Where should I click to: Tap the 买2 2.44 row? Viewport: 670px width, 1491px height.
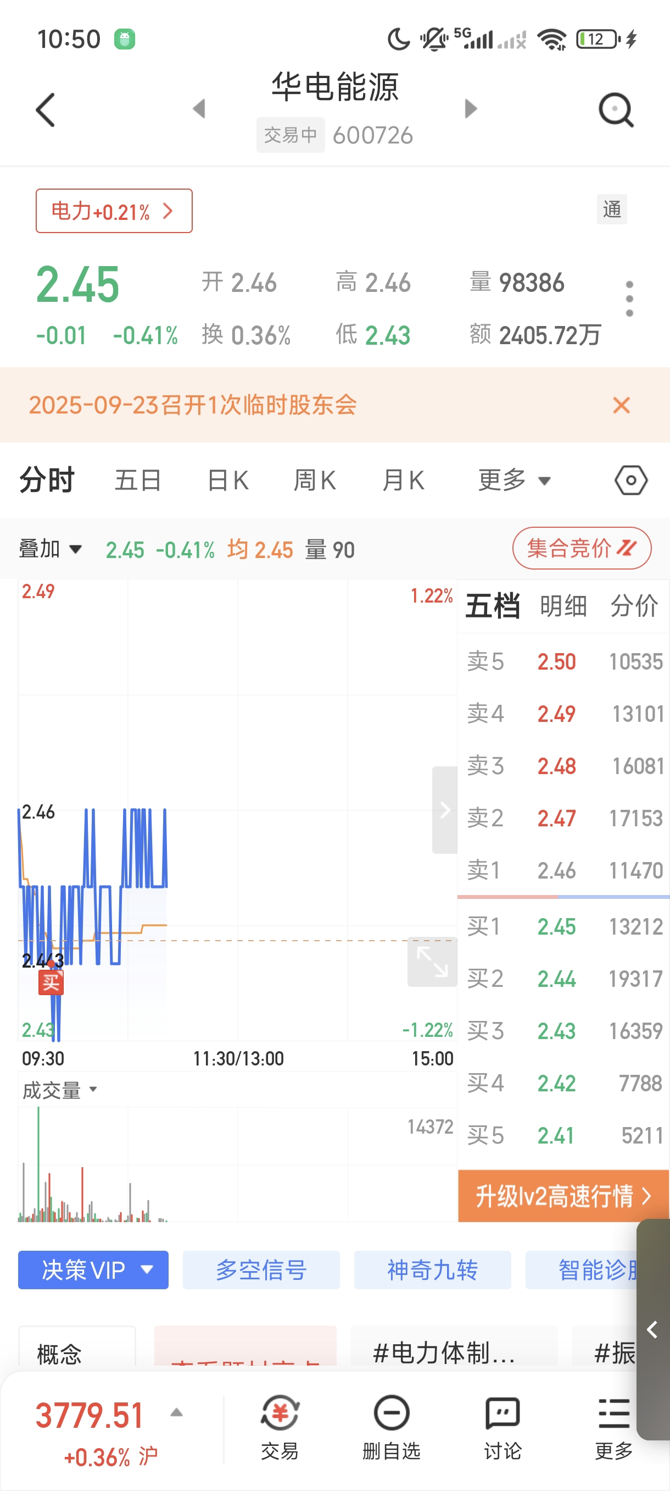pyautogui.click(x=563, y=978)
